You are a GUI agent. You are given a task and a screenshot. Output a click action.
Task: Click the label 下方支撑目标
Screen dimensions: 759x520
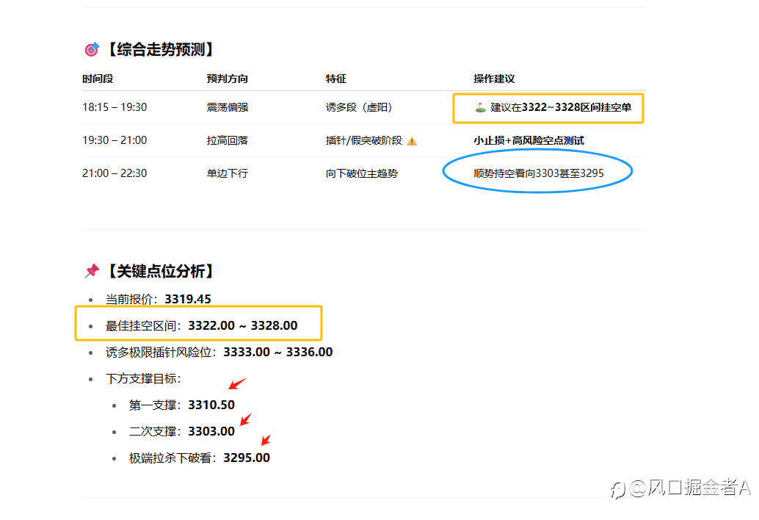tap(141, 378)
